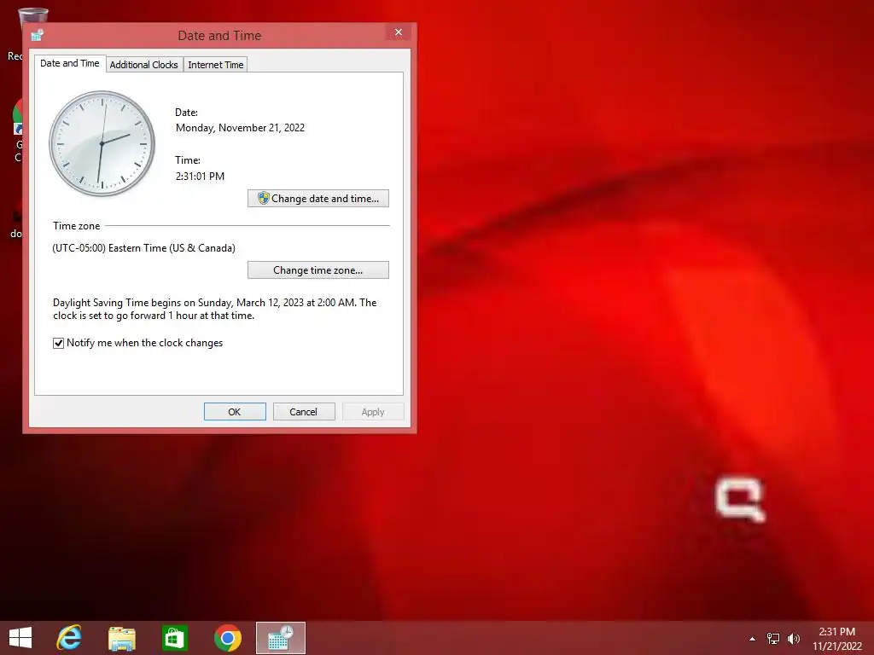Open network status tray icon
This screenshot has height=655, width=874.
[772, 639]
